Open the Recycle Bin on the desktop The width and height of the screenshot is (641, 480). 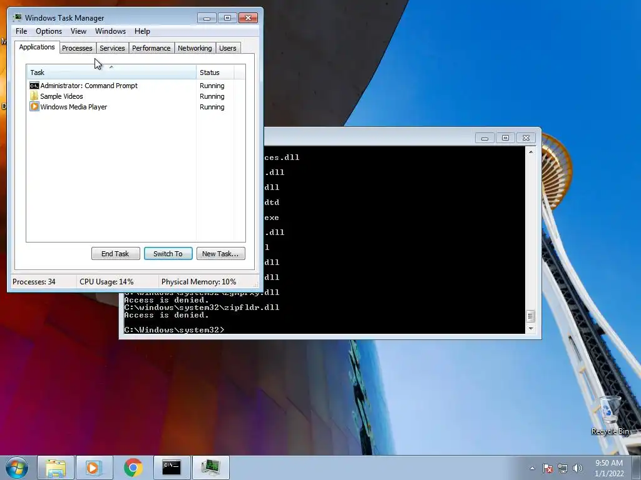[610, 415]
